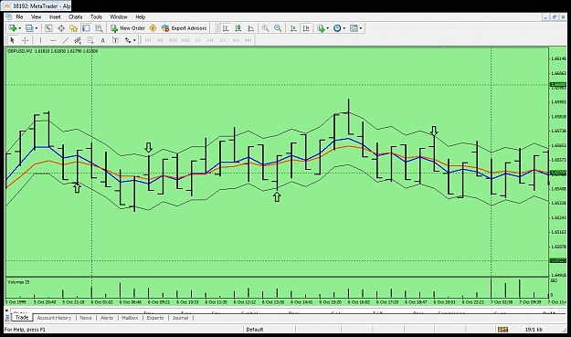Open the Insert menu
This screenshot has width=571, height=337.
[55, 16]
